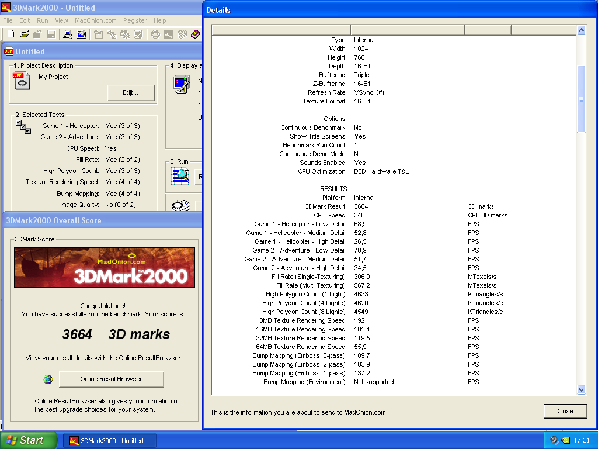Click the greyed round Run benchmark toolbar icon
Viewport: 598px width, 449px height.
(155, 34)
